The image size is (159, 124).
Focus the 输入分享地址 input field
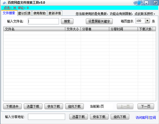pos(47,117)
